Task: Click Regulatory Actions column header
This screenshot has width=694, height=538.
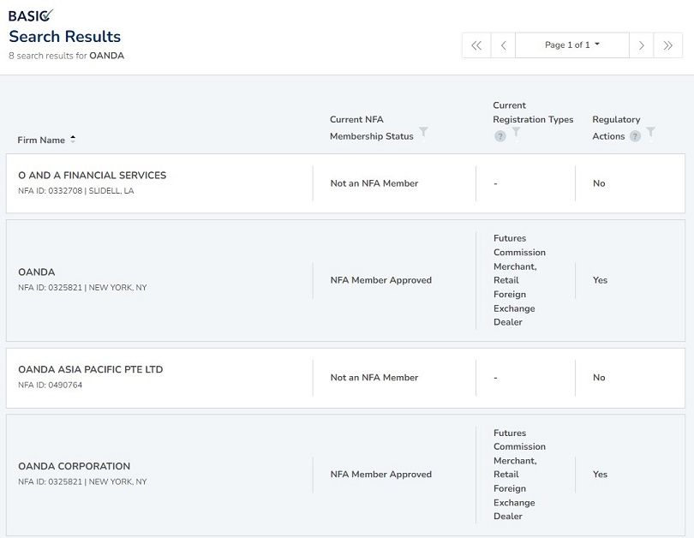Action: (x=616, y=128)
